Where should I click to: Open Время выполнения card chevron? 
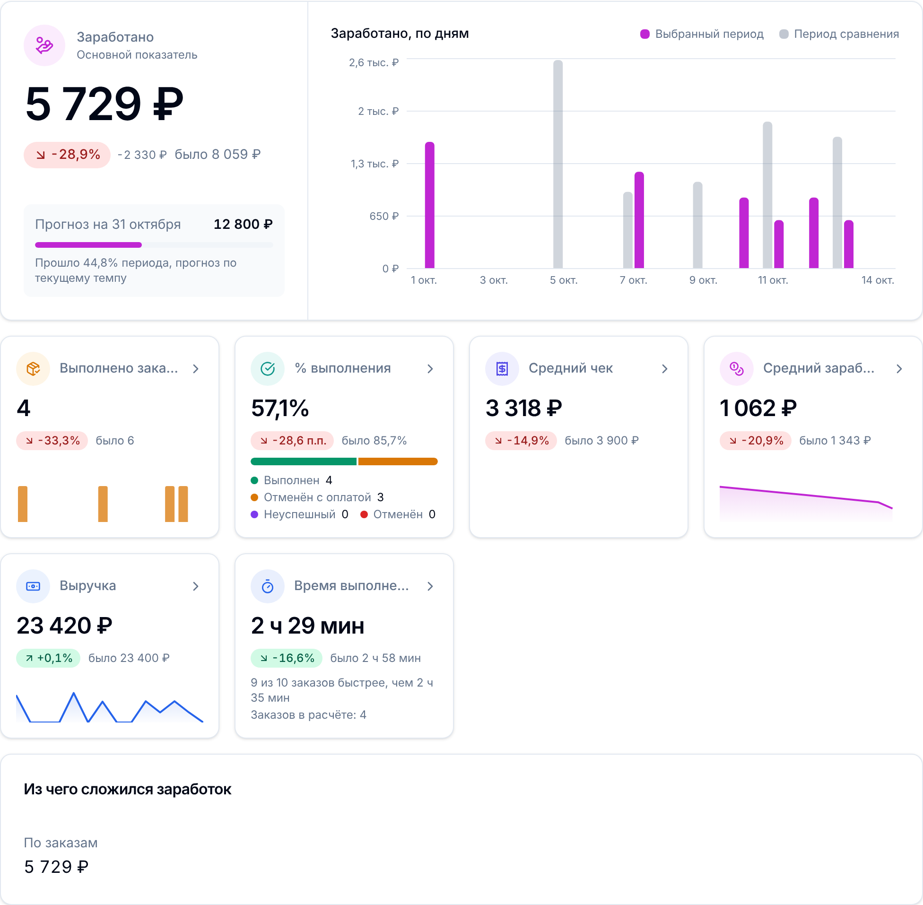click(x=430, y=586)
